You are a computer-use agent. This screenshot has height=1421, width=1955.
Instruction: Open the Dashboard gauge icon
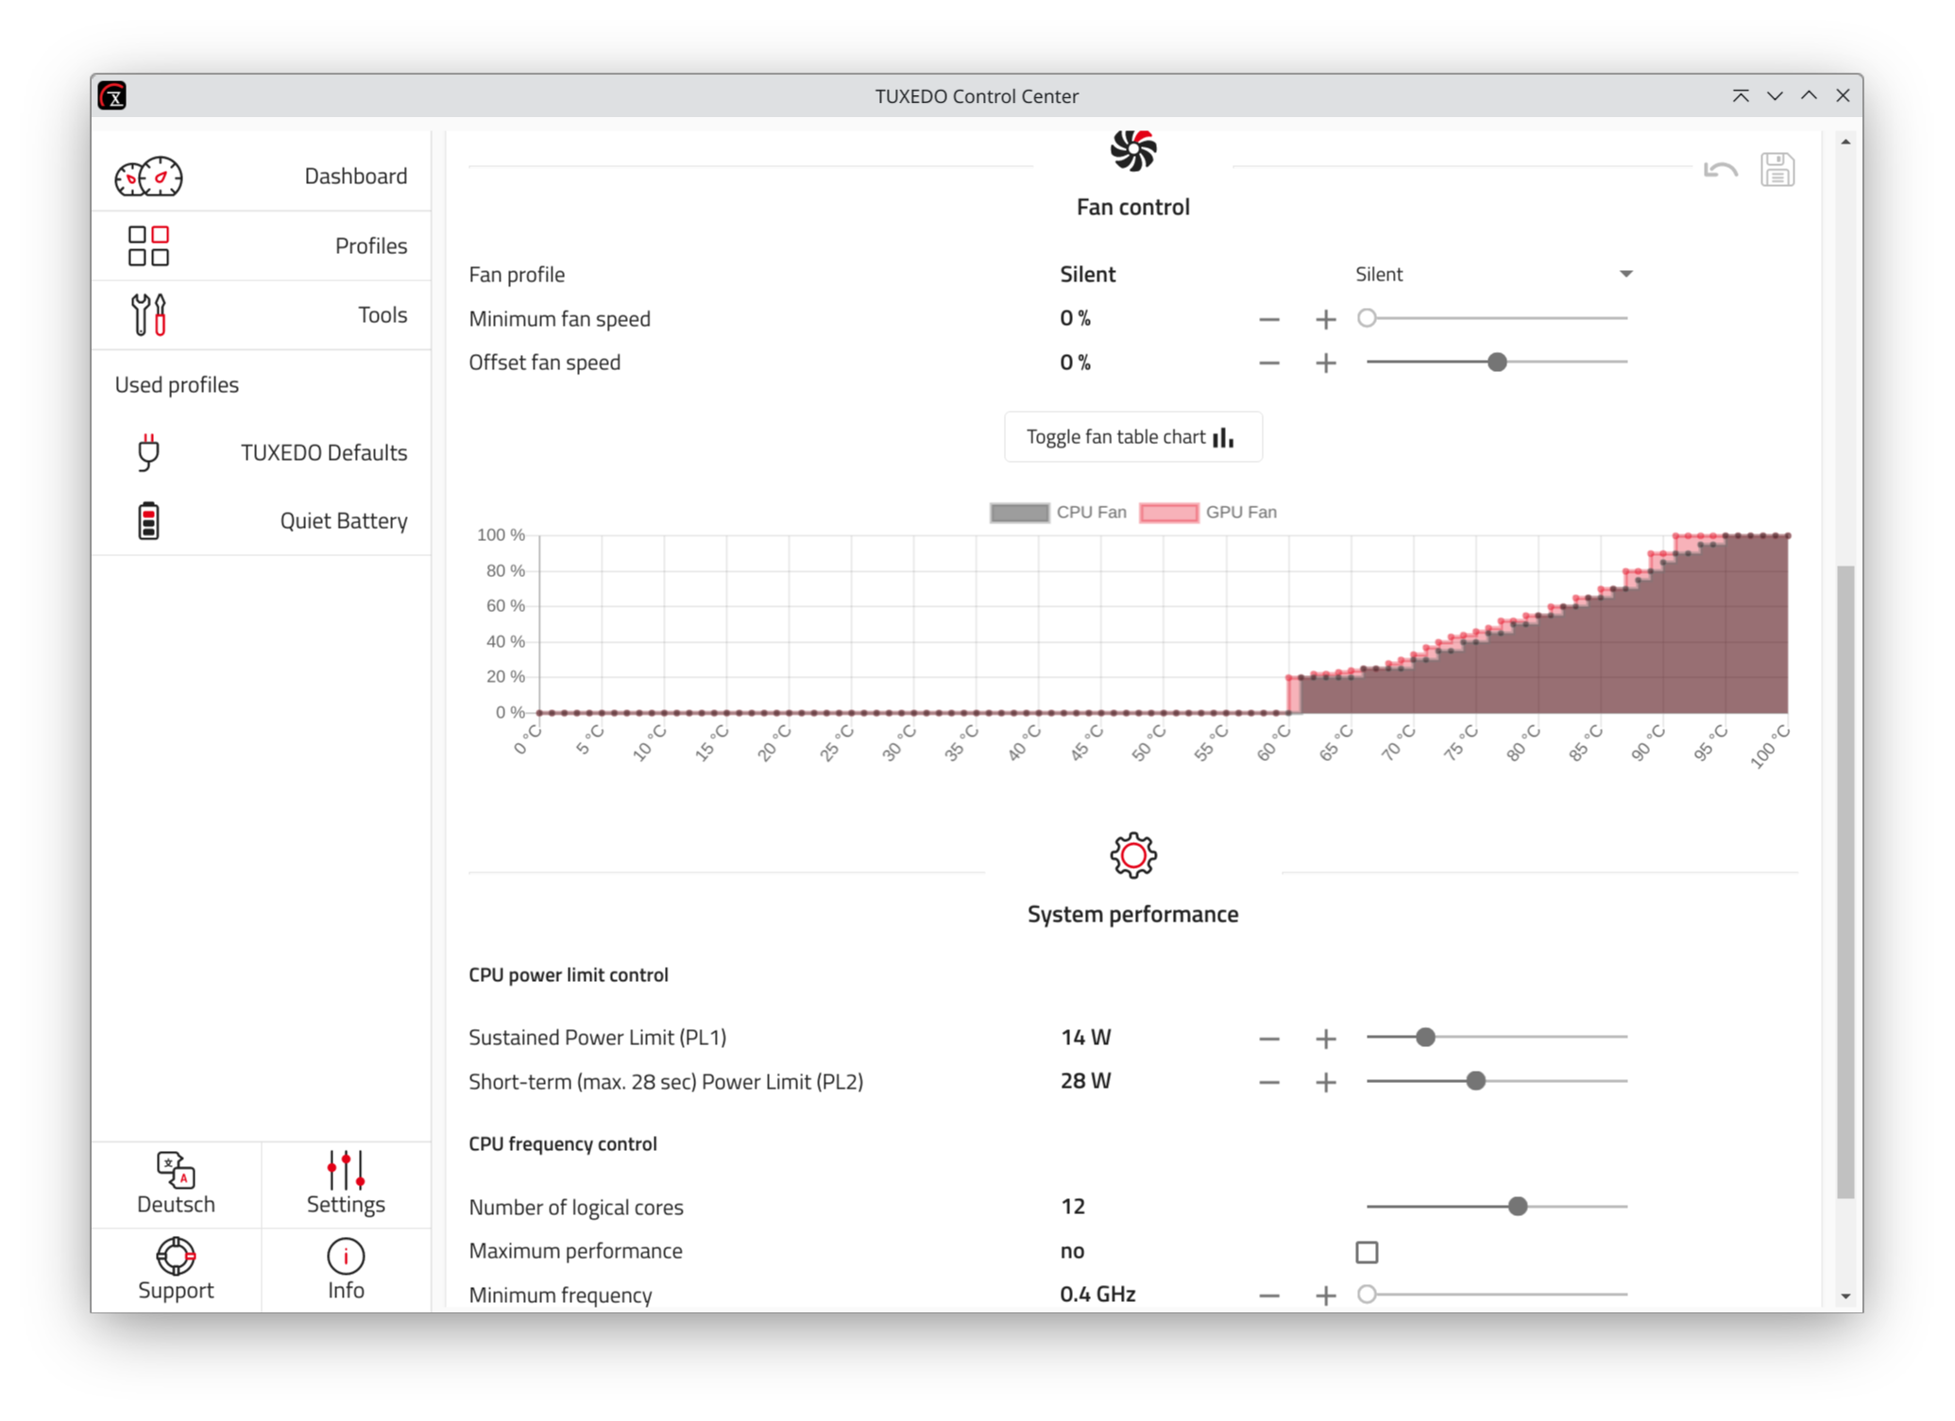[148, 177]
